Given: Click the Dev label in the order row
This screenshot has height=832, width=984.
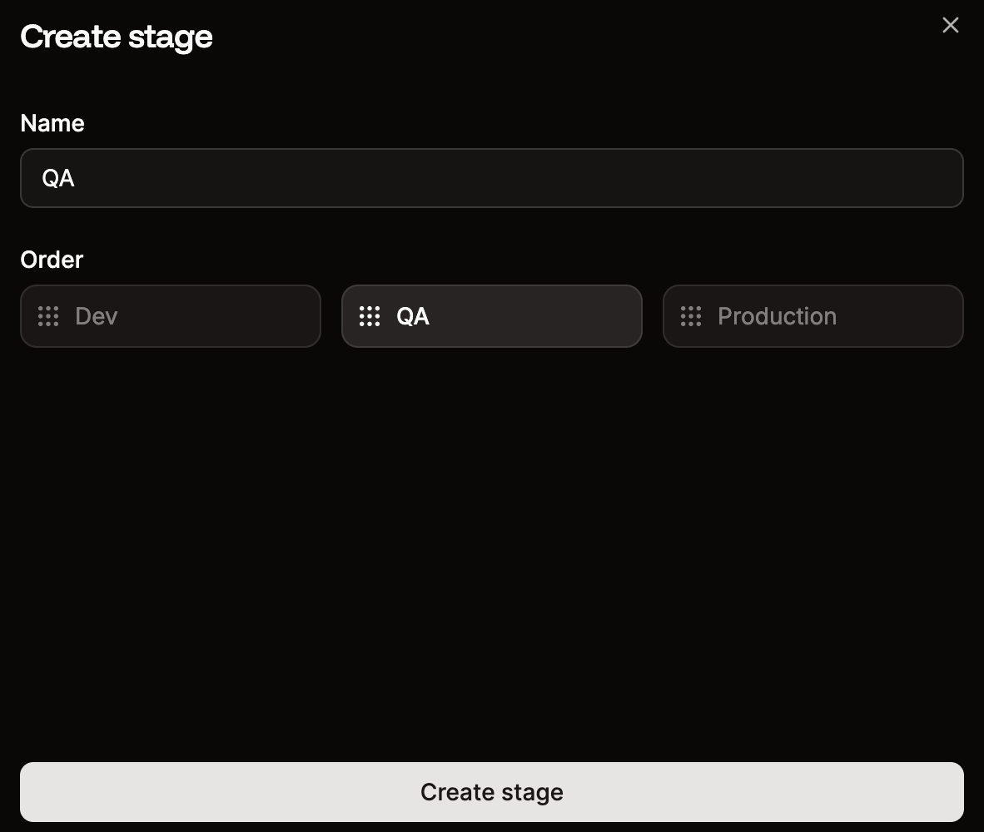Looking at the screenshot, I should pyautogui.click(x=96, y=316).
